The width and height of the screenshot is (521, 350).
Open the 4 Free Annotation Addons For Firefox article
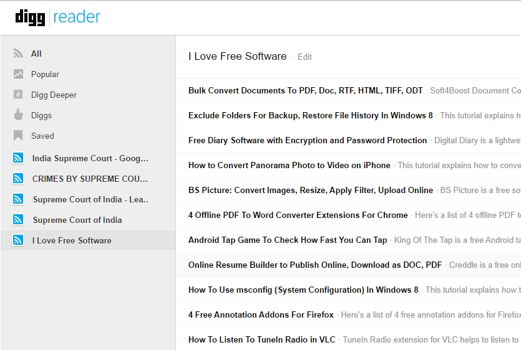click(x=261, y=315)
